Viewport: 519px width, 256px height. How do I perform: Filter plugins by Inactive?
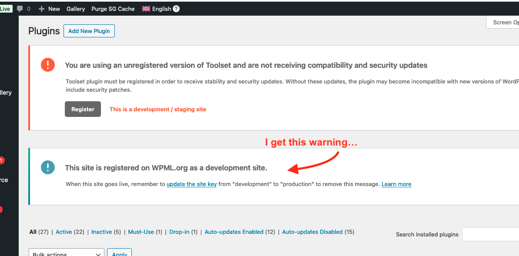click(x=102, y=232)
